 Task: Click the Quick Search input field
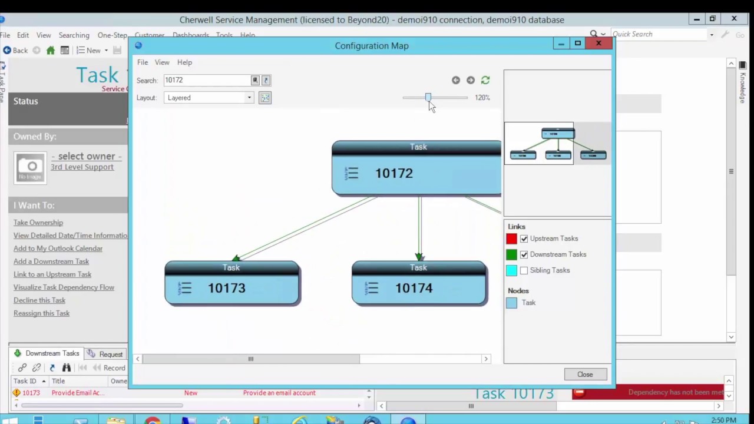pos(658,35)
